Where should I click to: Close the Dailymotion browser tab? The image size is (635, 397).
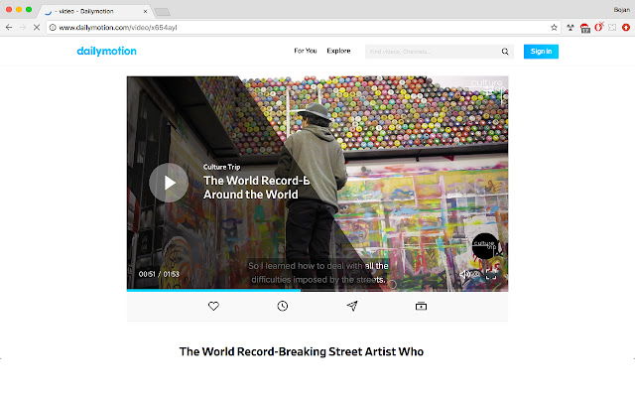[x=145, y=11]
